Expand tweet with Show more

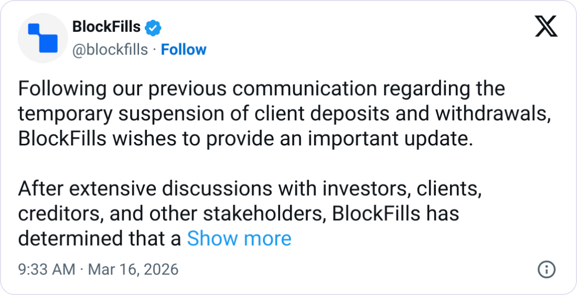coord(239,239)
